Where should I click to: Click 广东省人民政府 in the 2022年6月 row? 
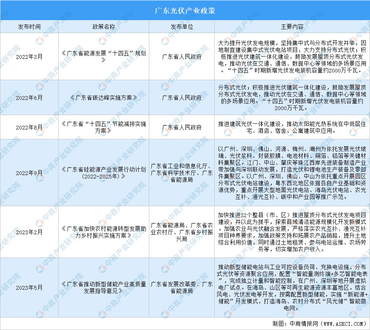click(182, 98)
